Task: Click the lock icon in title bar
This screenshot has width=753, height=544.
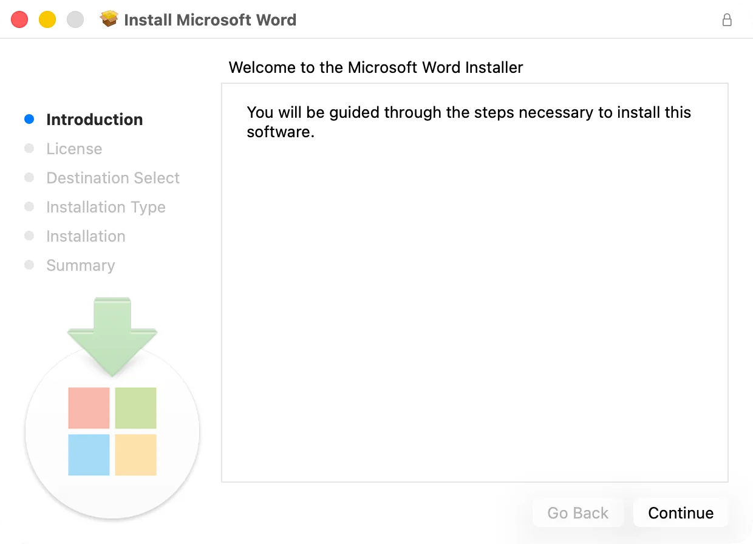Action: click(727, 20)
